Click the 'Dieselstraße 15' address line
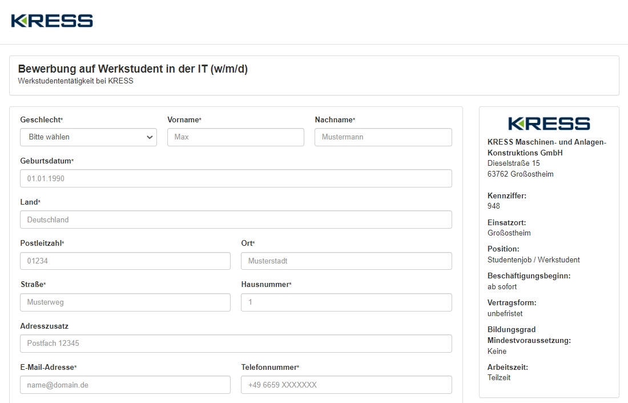 click(x=513, y=163)
